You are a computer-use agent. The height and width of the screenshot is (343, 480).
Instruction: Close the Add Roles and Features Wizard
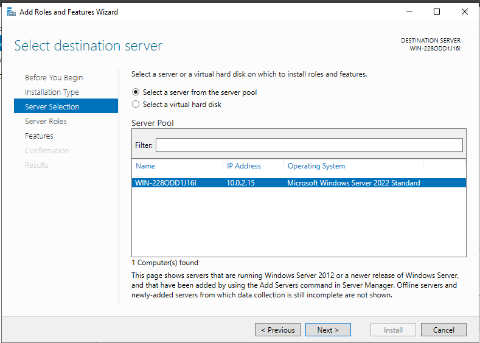(464, 12)
